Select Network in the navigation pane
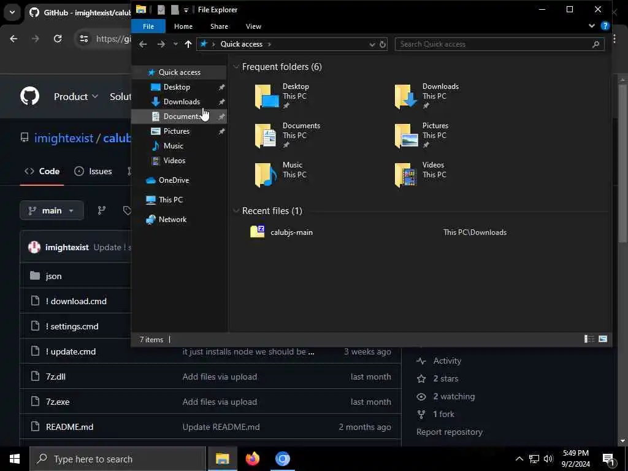Viewport: 628px width, 471px height. [172, 220]
